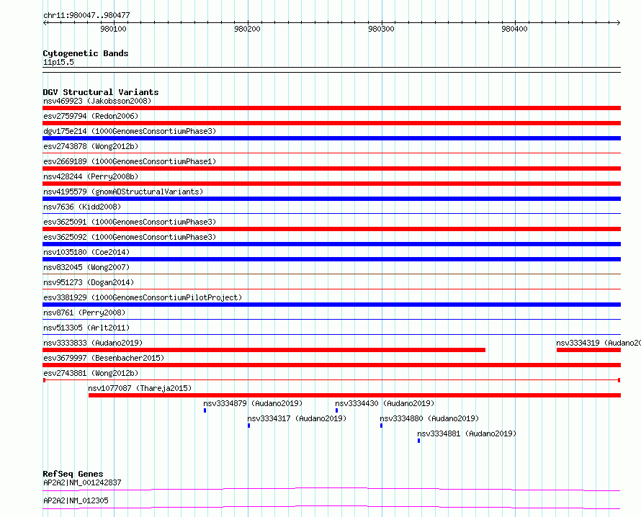The width and height of the screenshot is (641, 517).
Task: Select the esv2759794 (Redon2006) variant label
Action: 91,116
